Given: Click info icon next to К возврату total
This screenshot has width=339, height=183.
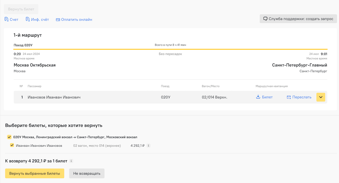Looking at the screenshot, I should (x=71, y=161).
